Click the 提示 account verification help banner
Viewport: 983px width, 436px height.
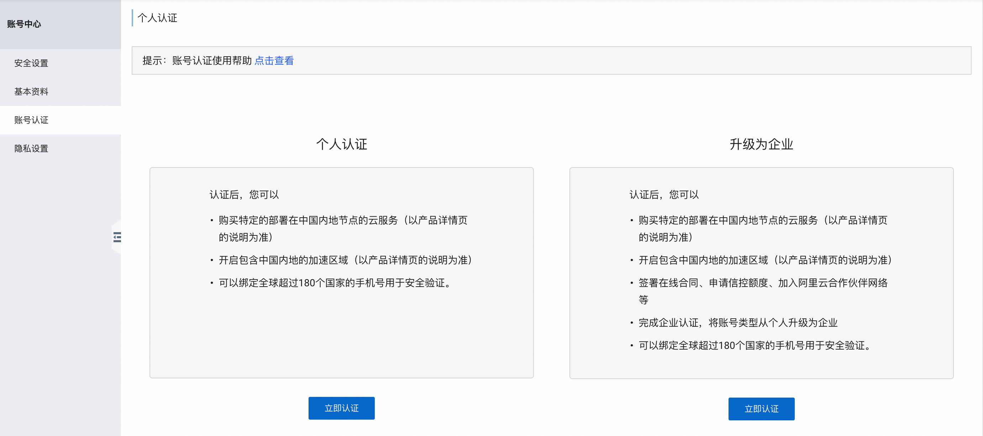(196, 61)
